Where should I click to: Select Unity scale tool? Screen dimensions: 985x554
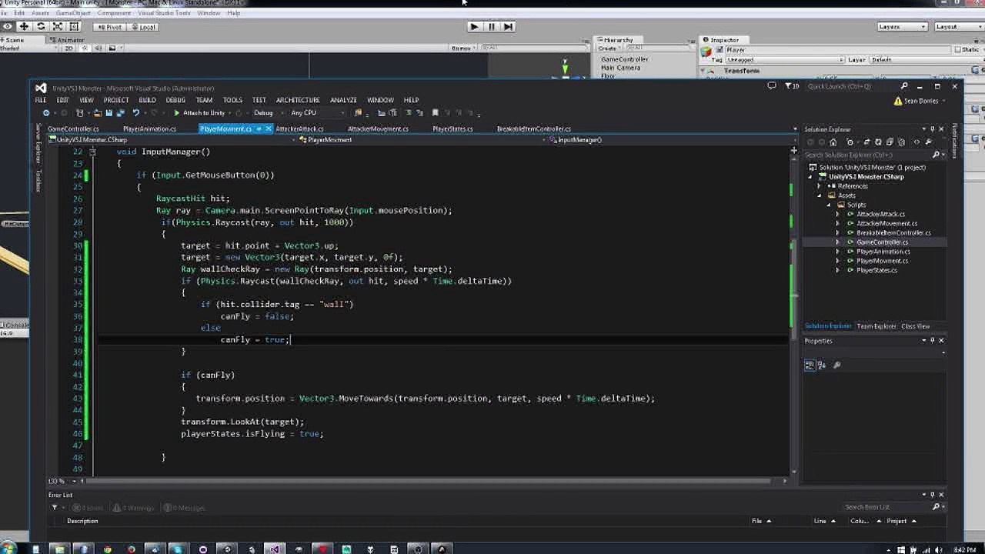(57, 26)
